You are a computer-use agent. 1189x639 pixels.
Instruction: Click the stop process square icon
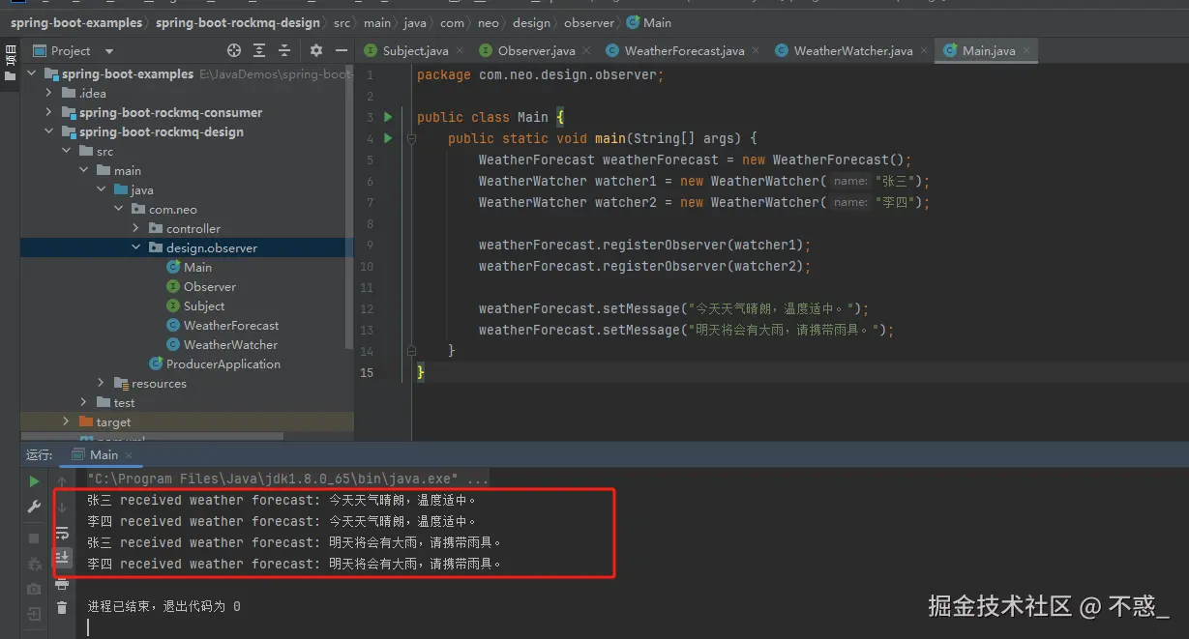click(x=34, y=538)
